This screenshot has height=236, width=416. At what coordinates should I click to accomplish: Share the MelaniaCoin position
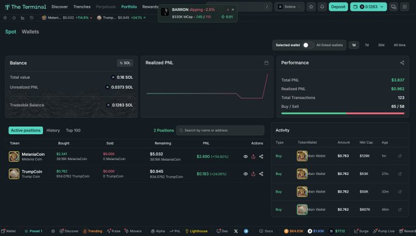click(261, 156)
